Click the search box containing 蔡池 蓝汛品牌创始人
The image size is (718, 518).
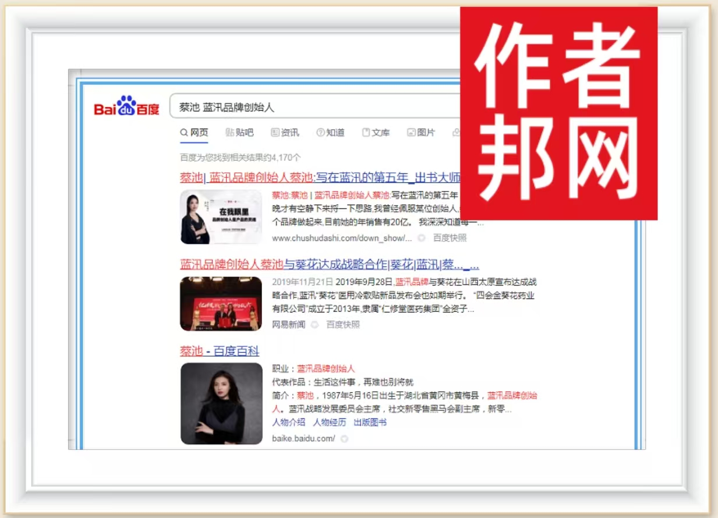pos(314,108)
